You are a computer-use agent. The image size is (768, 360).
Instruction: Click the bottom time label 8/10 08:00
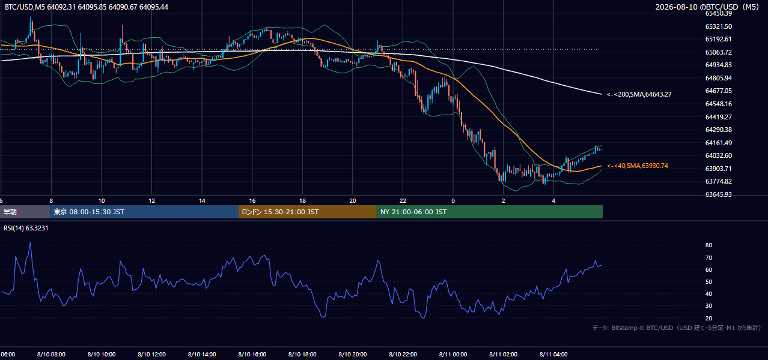pyautogui.click(x=51, y=355)
